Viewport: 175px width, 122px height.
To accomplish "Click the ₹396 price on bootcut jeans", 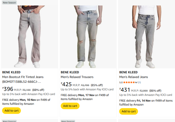I will pyautogui.click(x=8, y=89).
